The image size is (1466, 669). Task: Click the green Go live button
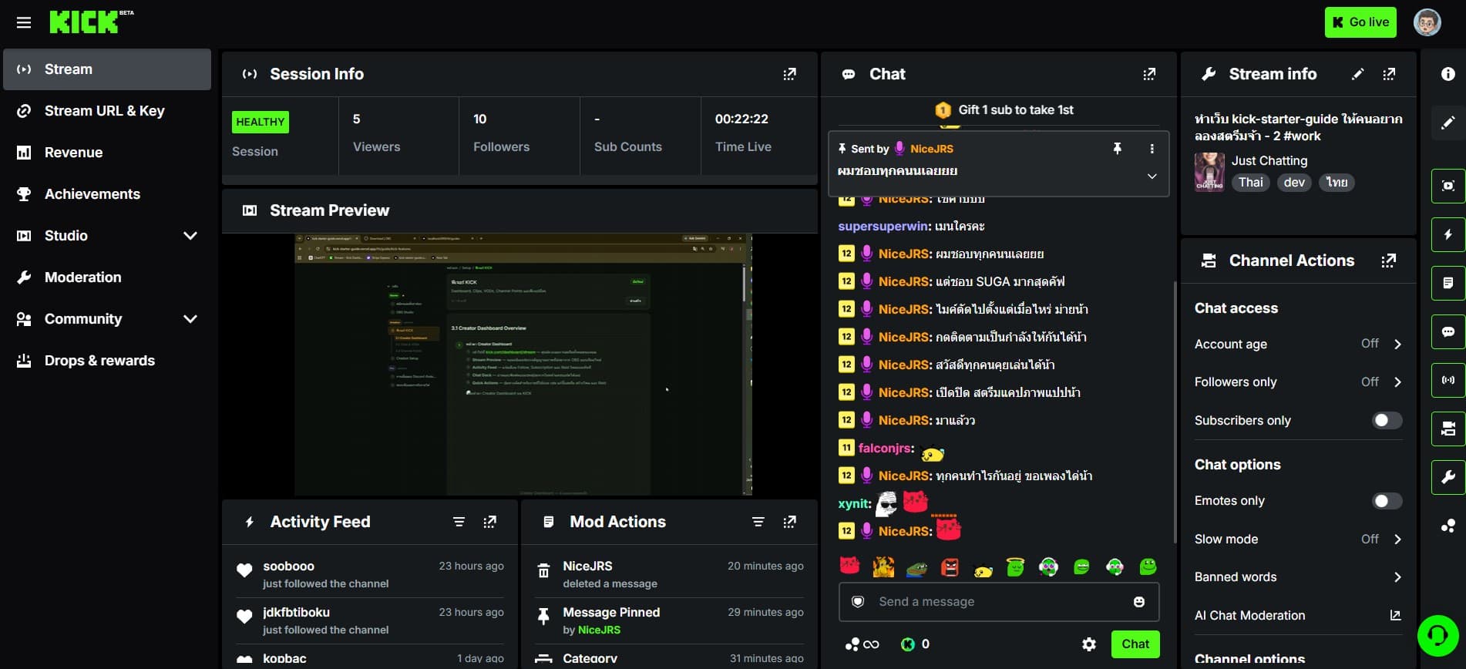pyautogui.click(x=1361, y=22)
